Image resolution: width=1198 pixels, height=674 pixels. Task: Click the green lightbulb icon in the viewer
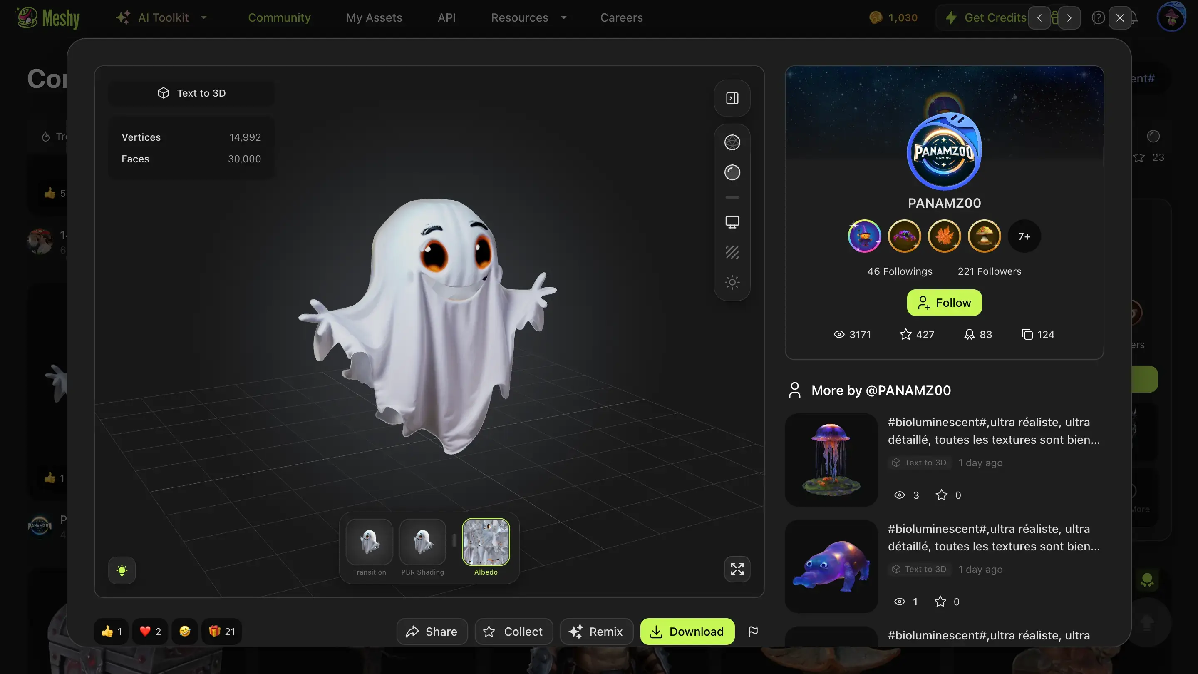pos(122,570)
